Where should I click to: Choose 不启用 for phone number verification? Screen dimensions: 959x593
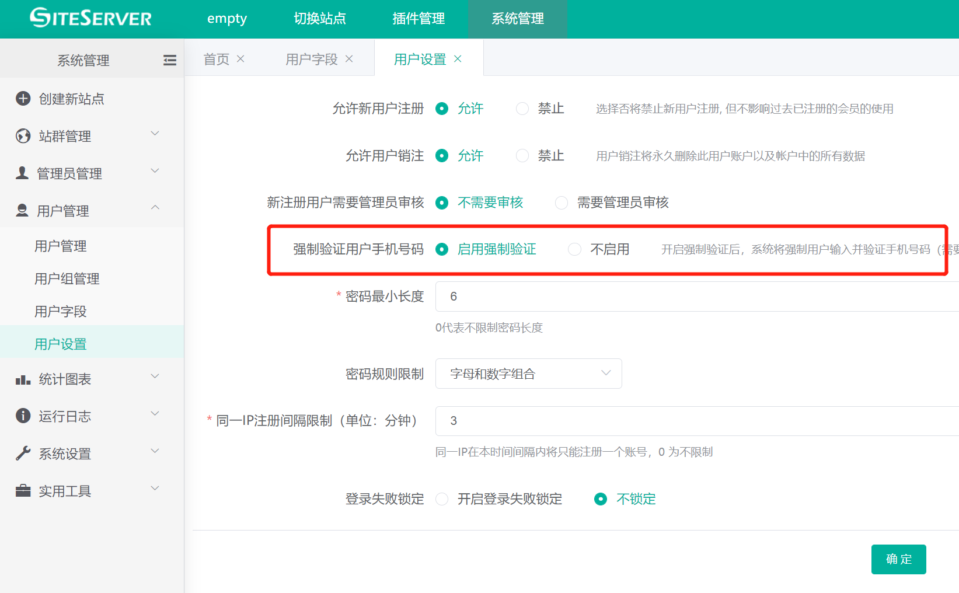pos(574,249)
